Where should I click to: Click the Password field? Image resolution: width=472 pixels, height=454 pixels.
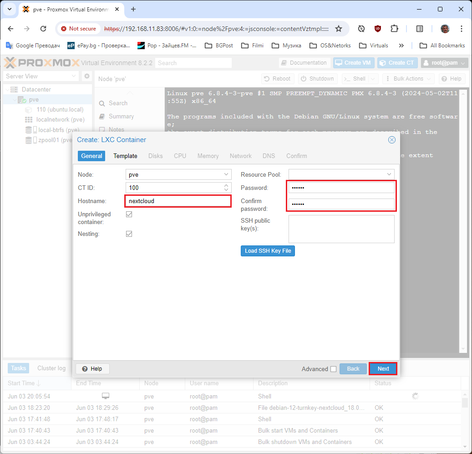pyautogui.click(x=341, y=188)
